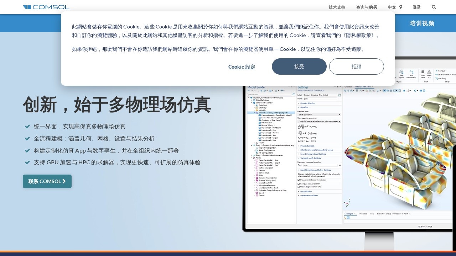This screenshot has height=256, width=456.
Task: Click the 联系 COMSOL button
Action: (x=47, y=181)
